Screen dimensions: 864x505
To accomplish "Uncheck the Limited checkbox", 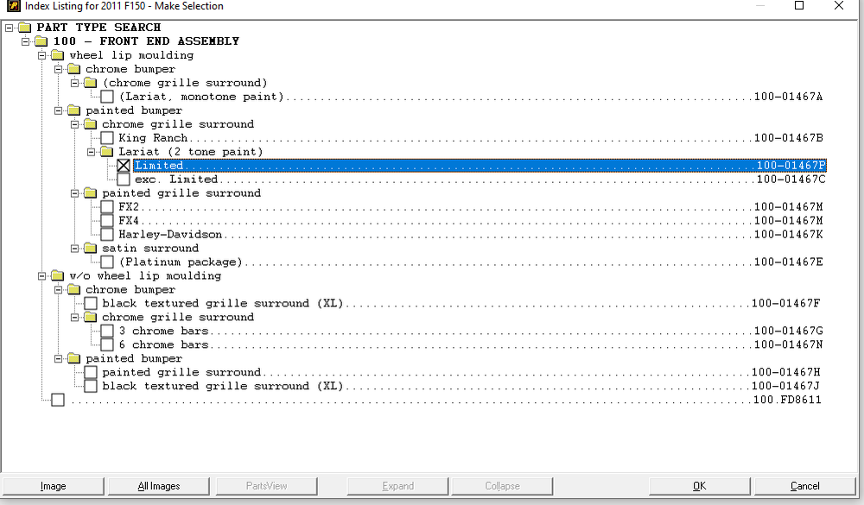I will click(x=124, y=166).
